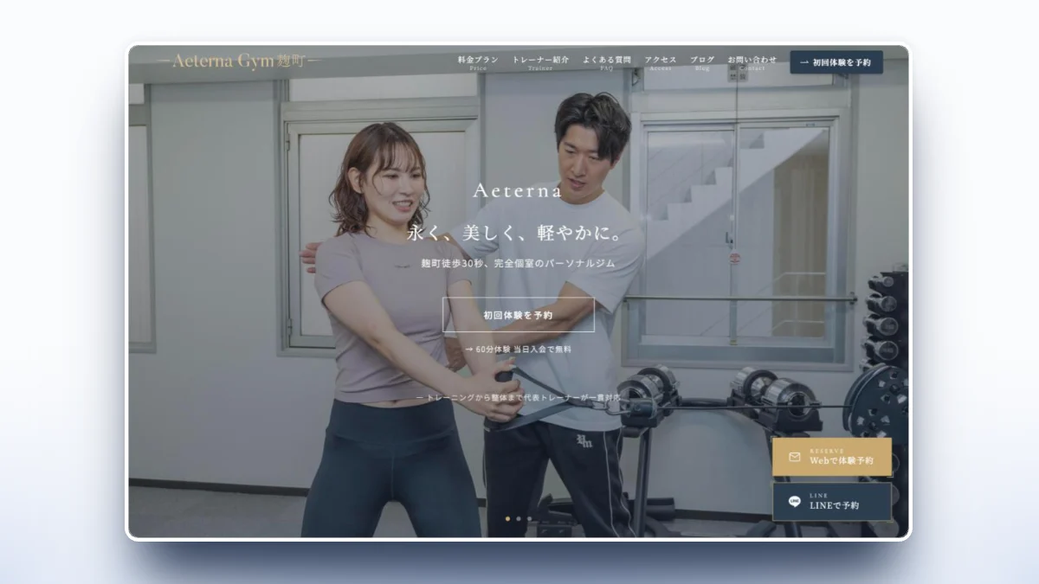Click the 60分体験 当日入会で無料 text
The width and height of the screenshot is (1039, 584).
click(518, 350)
